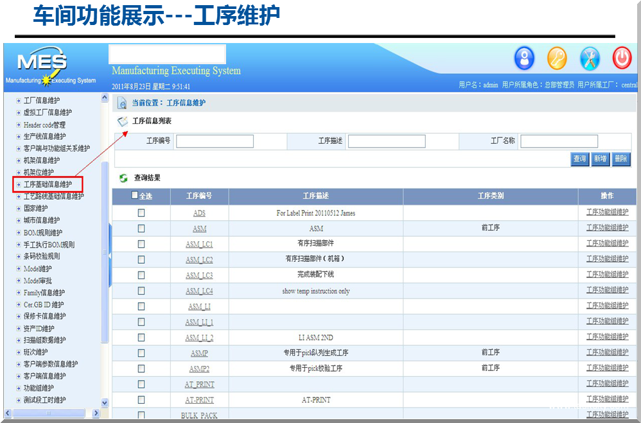The height and width of the screenshot is (423, 641).
Task: Open 工序基础信息维护 in the sidebar menu
Action: 48,184
